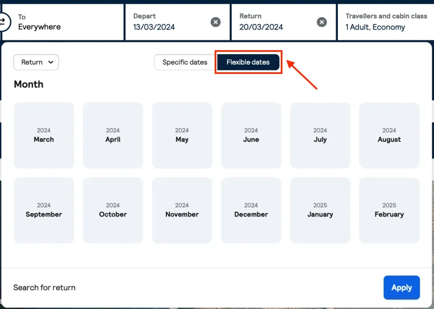Select January 2025 as travel month
This screenshot has width=434, height=309.
(x=320, y=210)
